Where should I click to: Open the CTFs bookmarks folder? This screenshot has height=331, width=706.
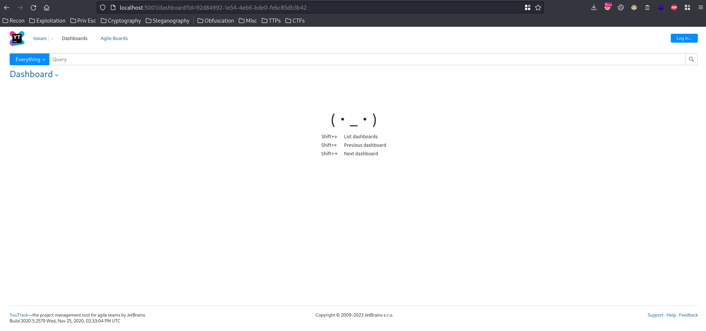coord(295,21)
